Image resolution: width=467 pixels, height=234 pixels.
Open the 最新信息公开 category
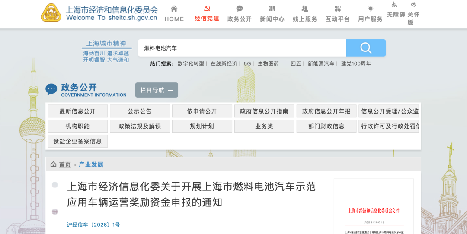tap(77, 111)
